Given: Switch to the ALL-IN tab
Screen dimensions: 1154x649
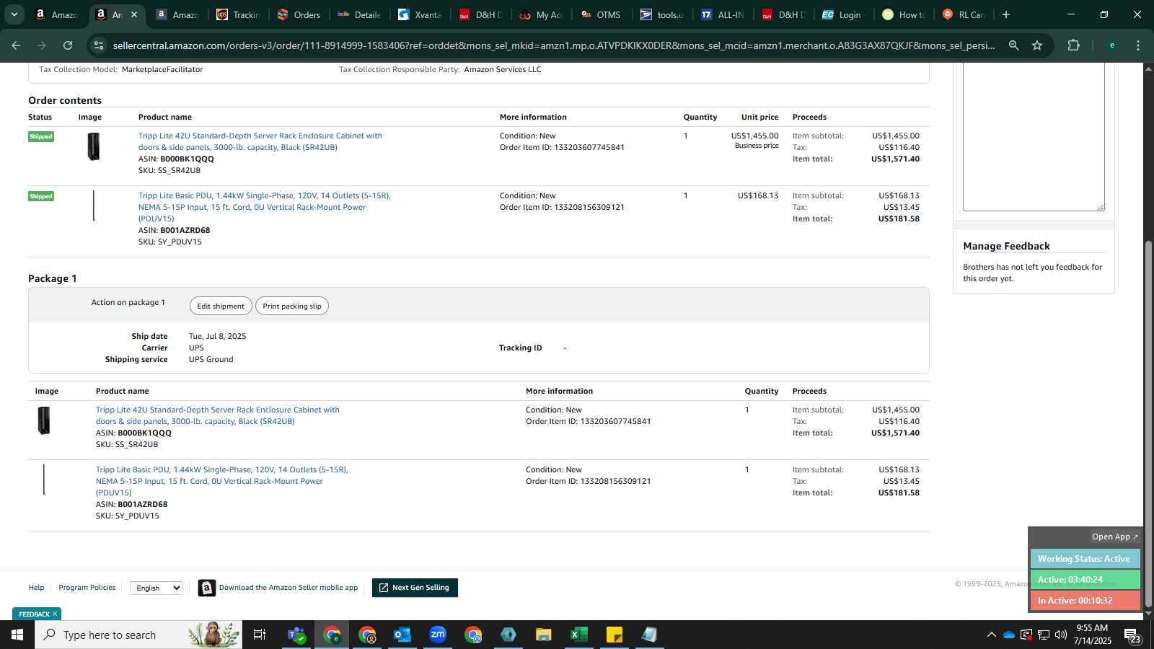Looking at the screenshot, I should (x=723, y=14).
